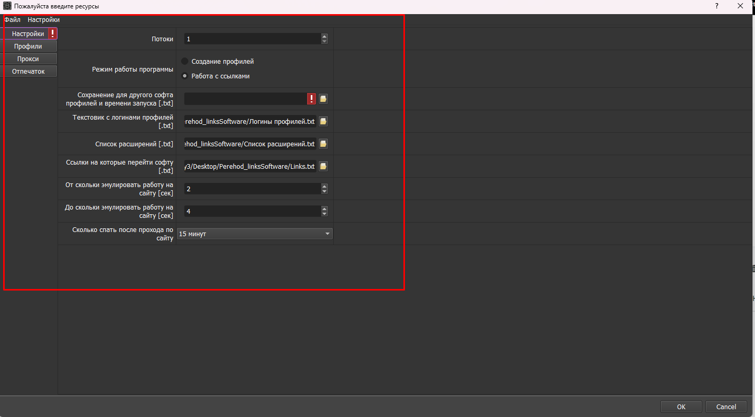
Task: Click folder icon for extensions list file
Action: 323,144
